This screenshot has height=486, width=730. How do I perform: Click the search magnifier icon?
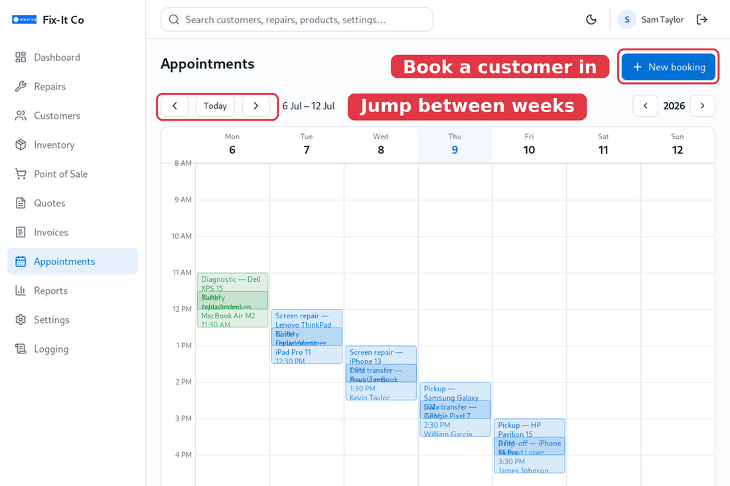174,19
